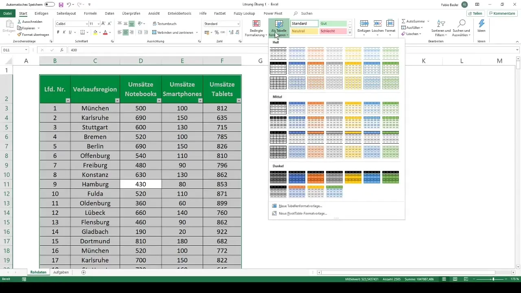
Task: Switch to page layout view in status bar
Action: tap(455, 279)
